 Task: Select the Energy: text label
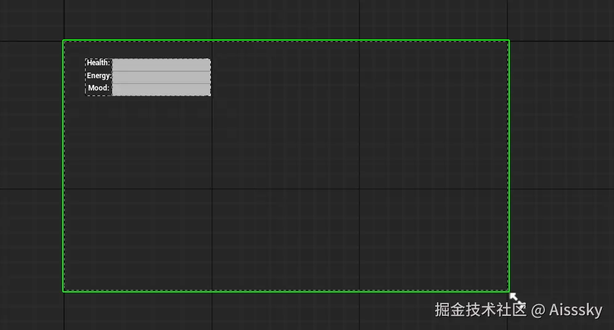99,76
